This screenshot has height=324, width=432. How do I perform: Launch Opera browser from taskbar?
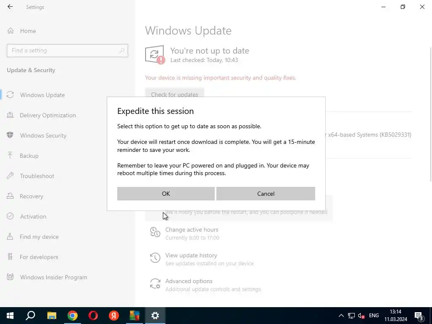[x=93, y=316]
